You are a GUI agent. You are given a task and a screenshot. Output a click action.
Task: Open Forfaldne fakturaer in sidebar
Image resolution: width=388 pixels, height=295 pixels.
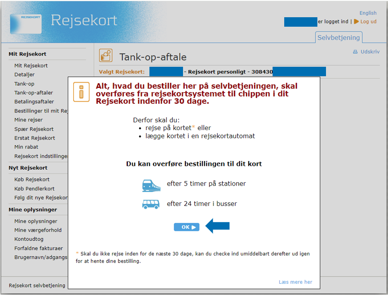38,248
